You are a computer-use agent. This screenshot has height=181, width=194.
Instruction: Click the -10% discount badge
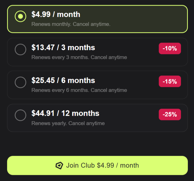170,48
